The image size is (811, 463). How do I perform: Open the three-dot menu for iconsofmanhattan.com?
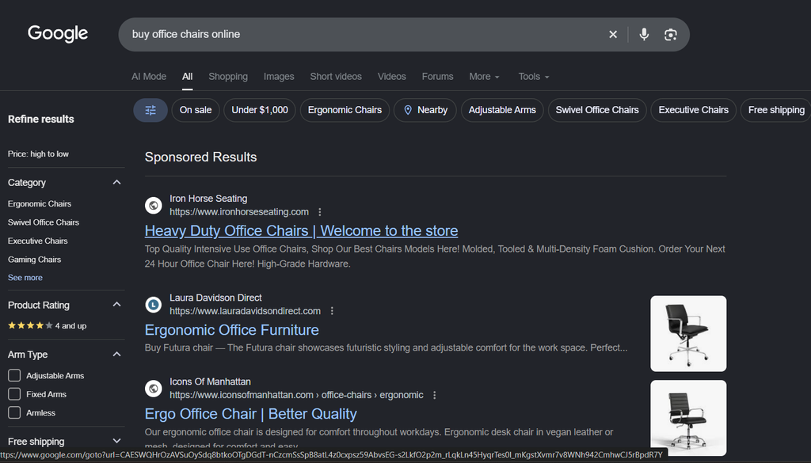click(435, 395)
